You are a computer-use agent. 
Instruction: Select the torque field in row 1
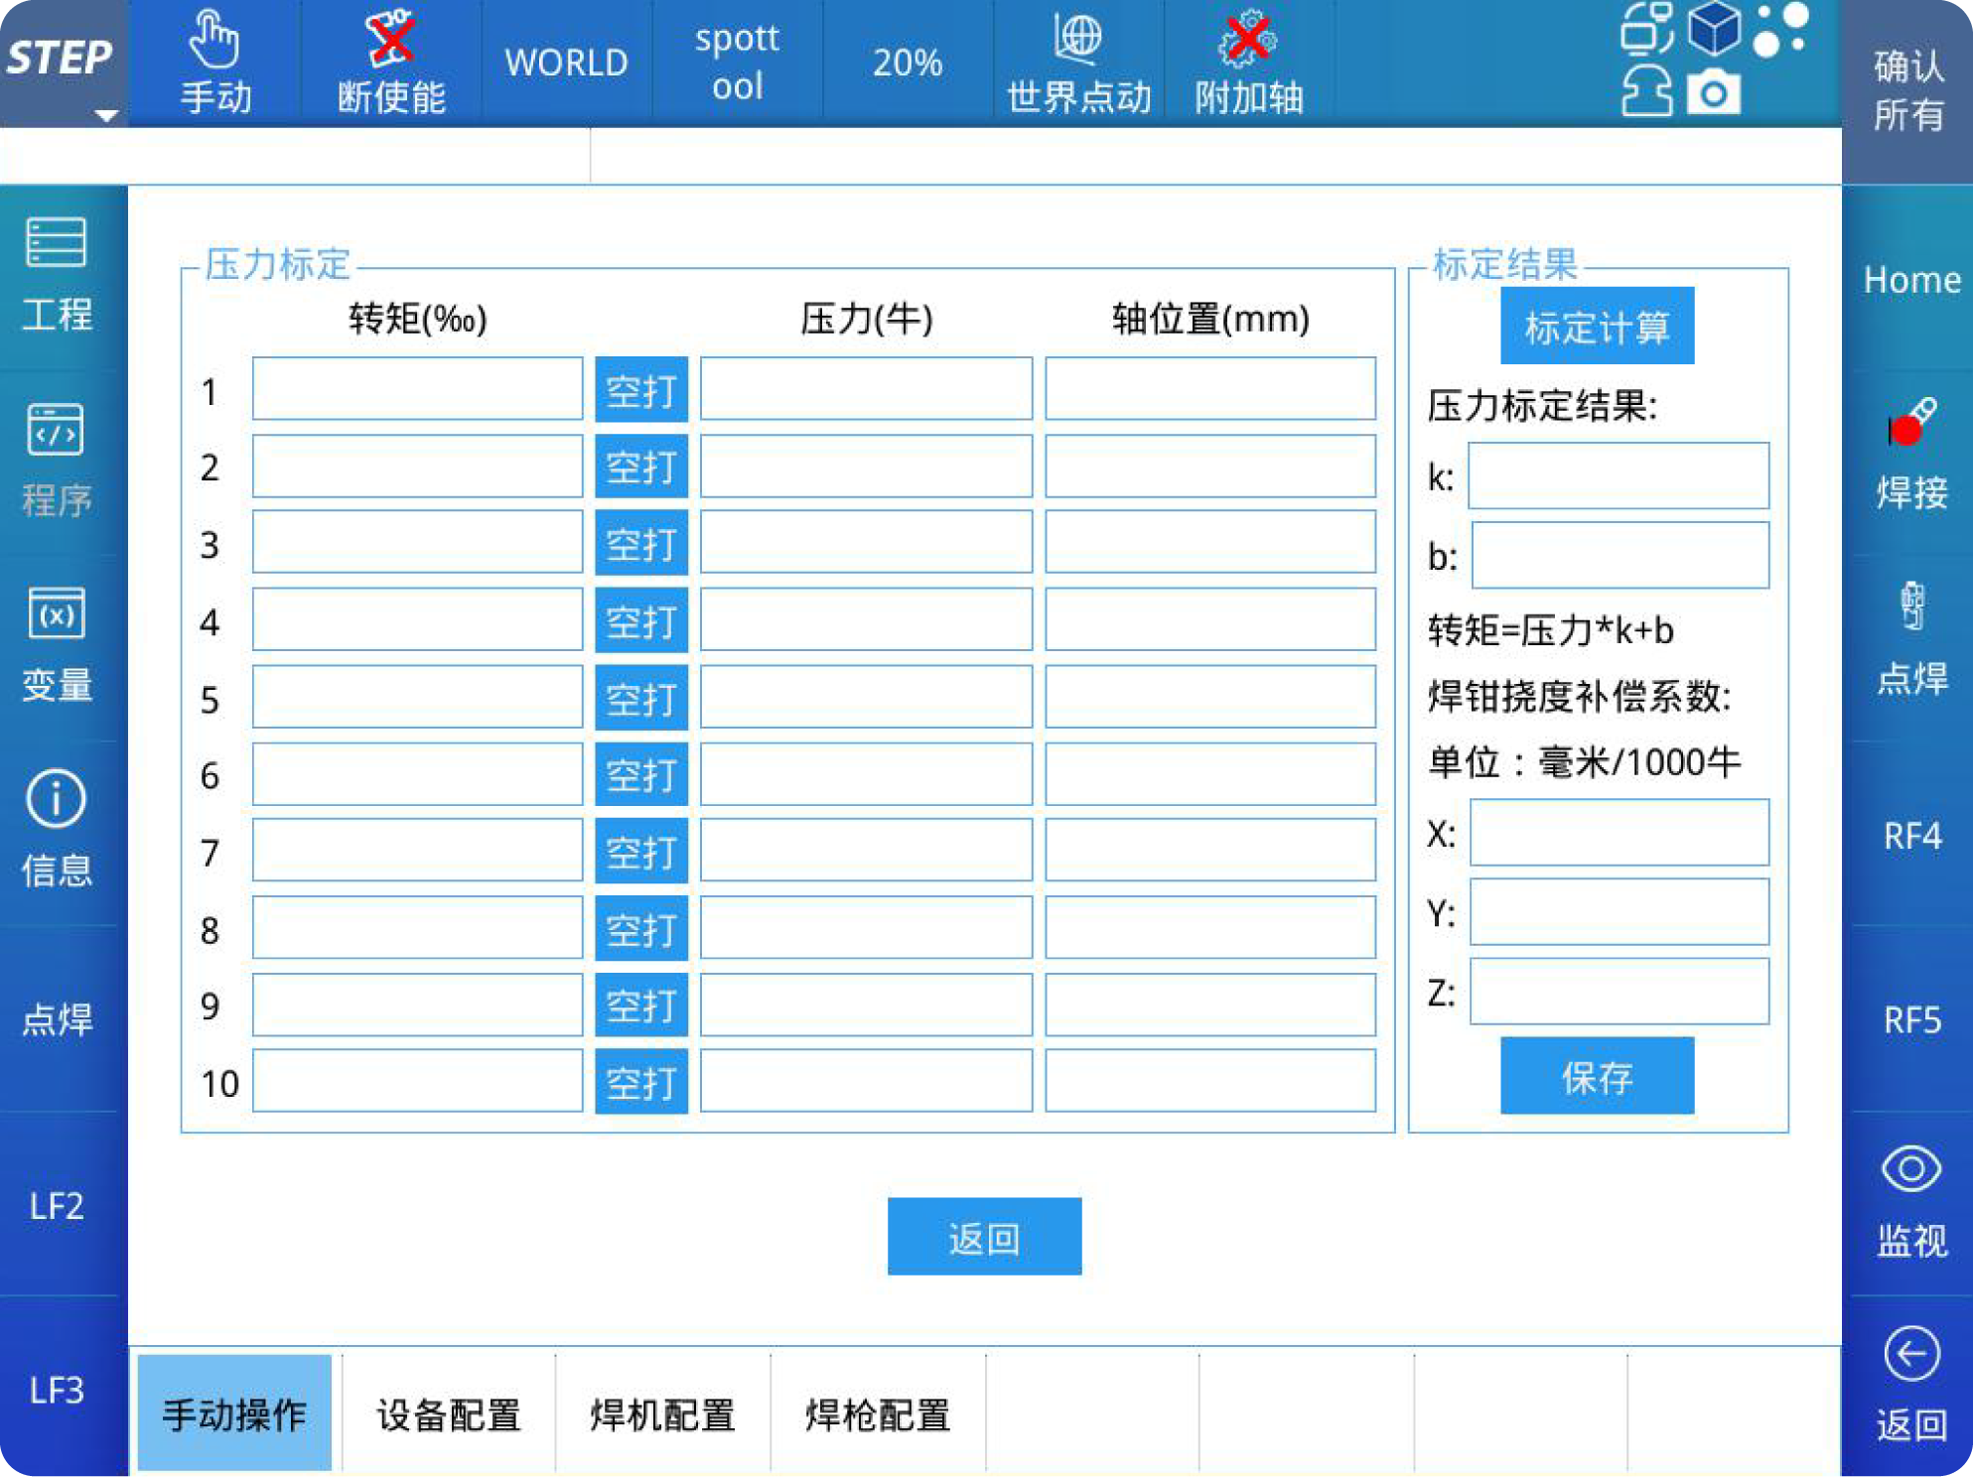[x=418, y=389]
